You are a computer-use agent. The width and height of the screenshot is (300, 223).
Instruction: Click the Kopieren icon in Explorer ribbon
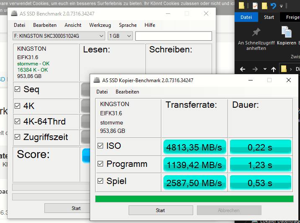pyautogui.click(x=286, y=32)
